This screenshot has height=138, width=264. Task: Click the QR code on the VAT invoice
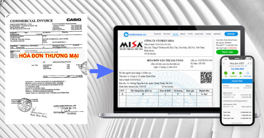pyautogui.click(x=206, y=77)
